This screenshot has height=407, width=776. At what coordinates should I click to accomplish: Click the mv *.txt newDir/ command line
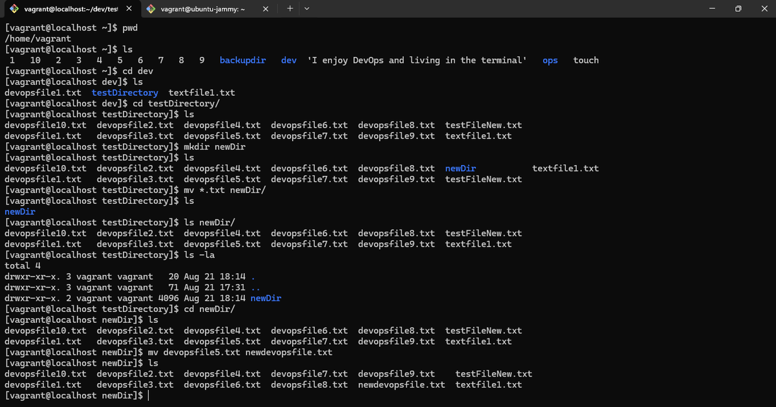click(x=135, y=190)
